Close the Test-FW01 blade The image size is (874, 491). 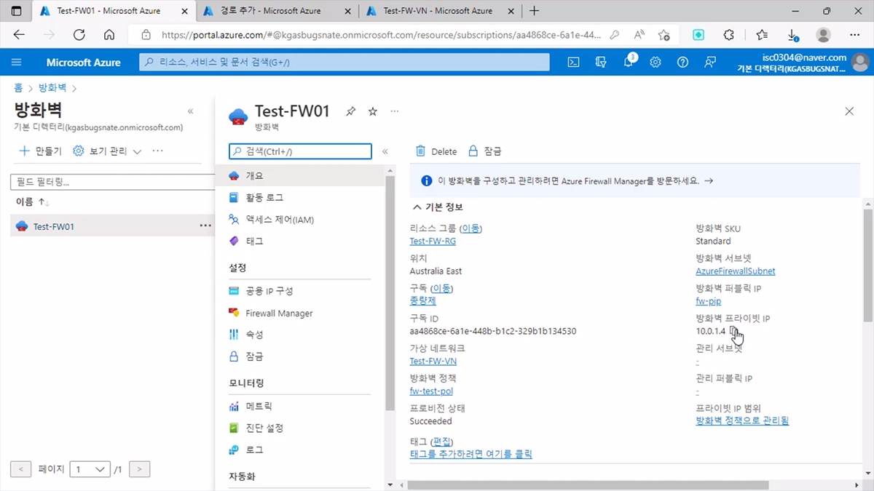(849, 111)
